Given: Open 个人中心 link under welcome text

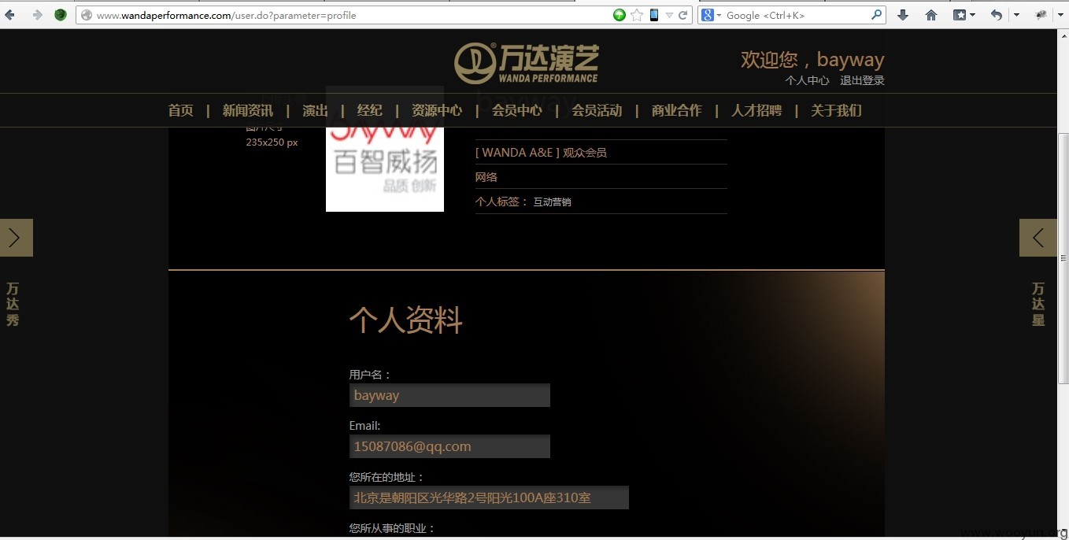Looking at the screenshot, I should coord(807,80).
